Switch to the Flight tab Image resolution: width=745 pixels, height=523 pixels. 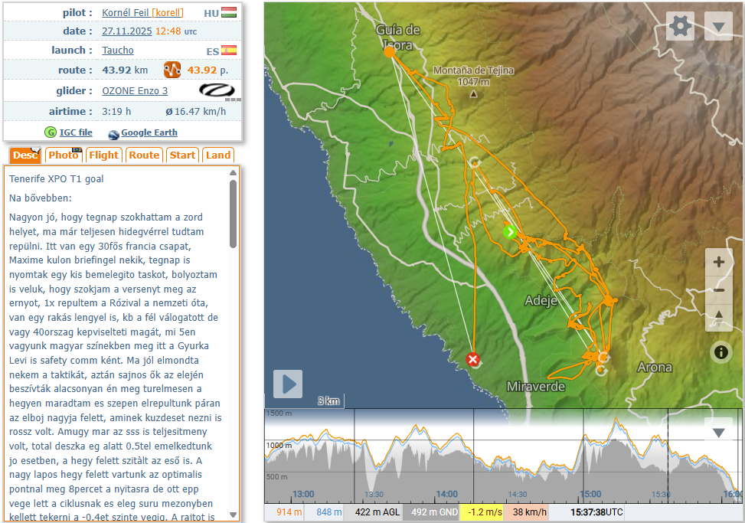coord(103,155)
